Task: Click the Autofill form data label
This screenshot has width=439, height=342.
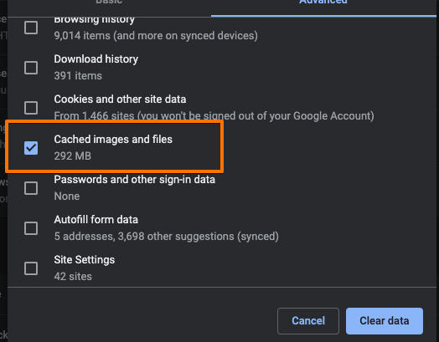Action: click(x=96, y=220)
